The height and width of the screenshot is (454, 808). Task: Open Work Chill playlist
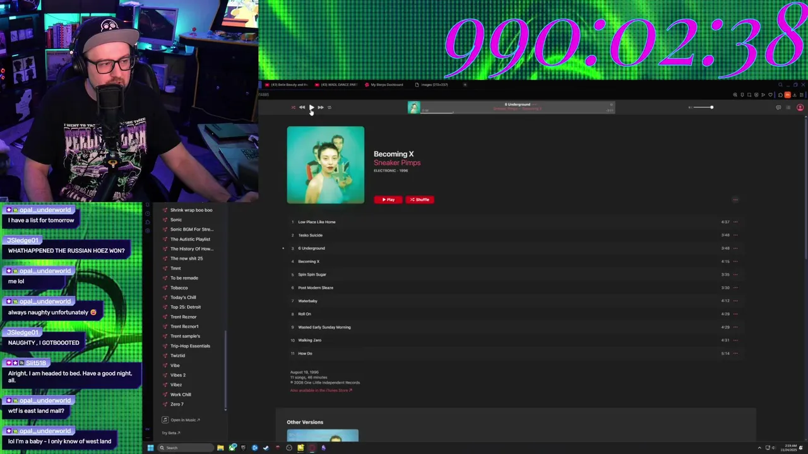(x=181, y=395)
